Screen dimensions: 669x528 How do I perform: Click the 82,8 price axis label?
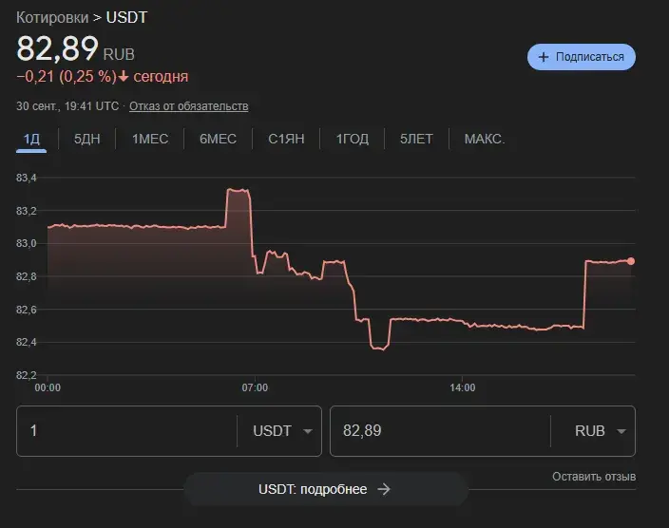pos(27,276)
